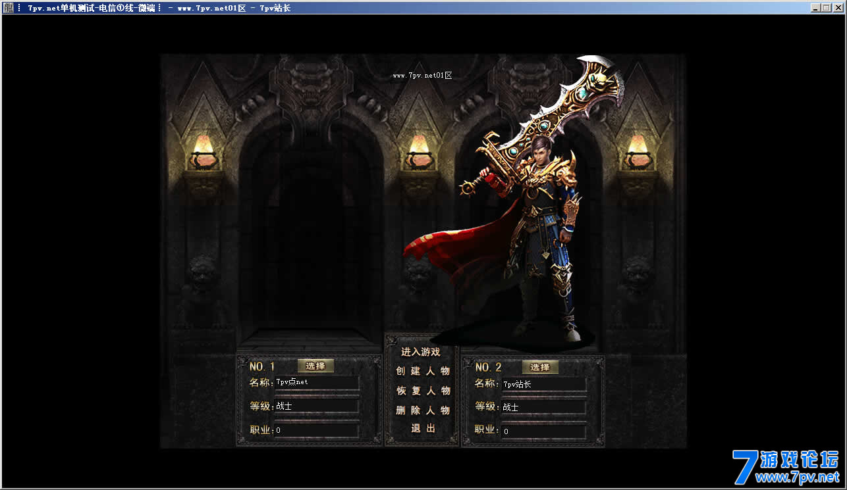Close the game window
The height and width of the screenshot is (490, 847).
point(838,8)
